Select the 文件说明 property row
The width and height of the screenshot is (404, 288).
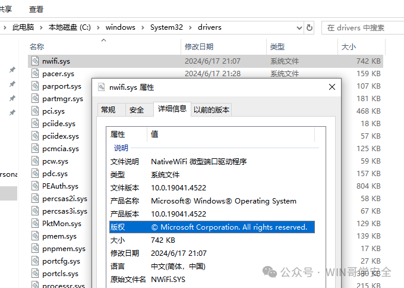click(212, 161)
